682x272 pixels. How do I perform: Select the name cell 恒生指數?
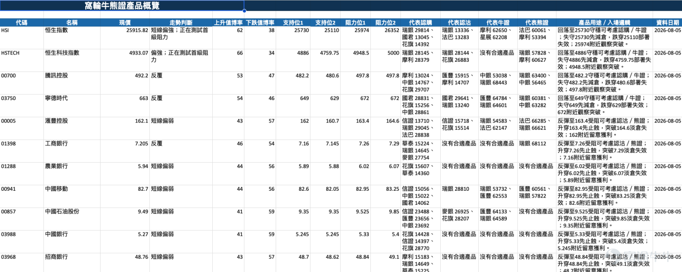coord(72,37)
